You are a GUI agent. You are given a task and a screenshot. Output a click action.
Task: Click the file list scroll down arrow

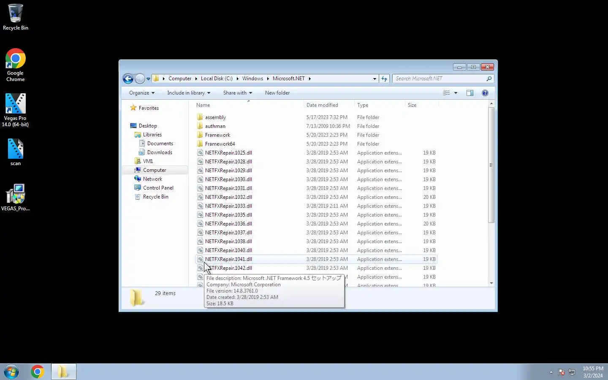pyautogui.click(x=491, y=283)
